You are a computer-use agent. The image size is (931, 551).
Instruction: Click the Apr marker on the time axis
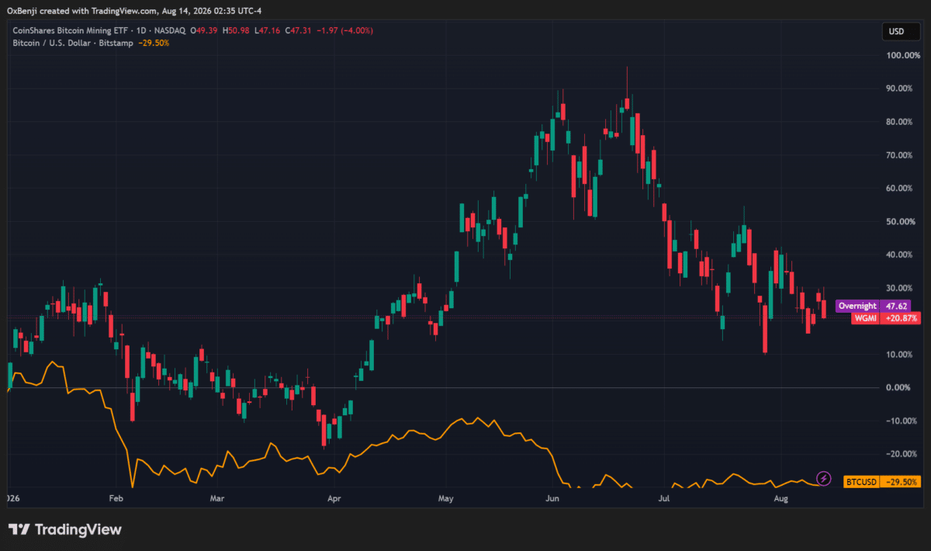click(x=334, y=497)
